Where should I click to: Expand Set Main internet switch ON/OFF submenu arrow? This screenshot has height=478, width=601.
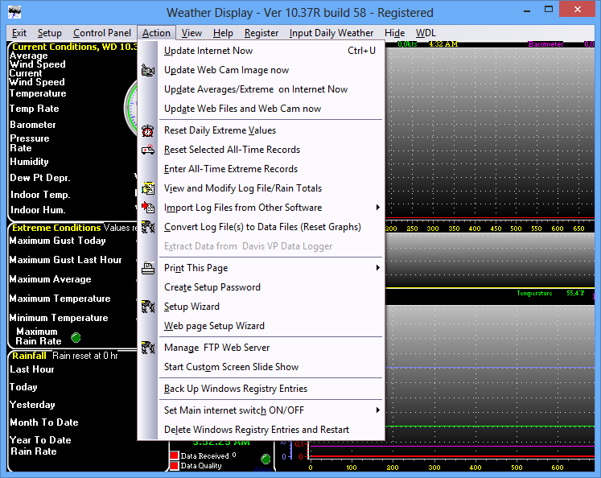pyautogui.click(x=378, y=410)
